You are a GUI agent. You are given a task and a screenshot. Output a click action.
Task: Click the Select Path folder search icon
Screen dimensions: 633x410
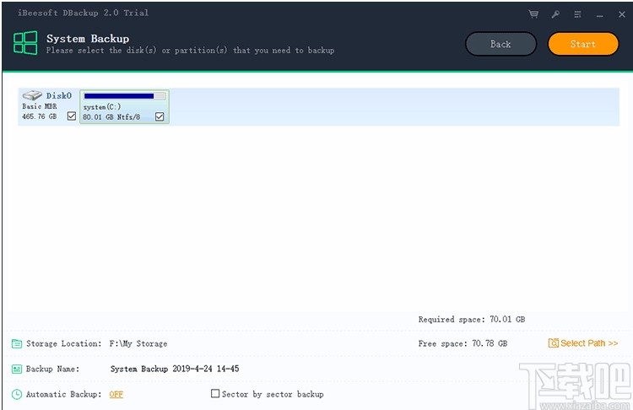pos(553,343)
